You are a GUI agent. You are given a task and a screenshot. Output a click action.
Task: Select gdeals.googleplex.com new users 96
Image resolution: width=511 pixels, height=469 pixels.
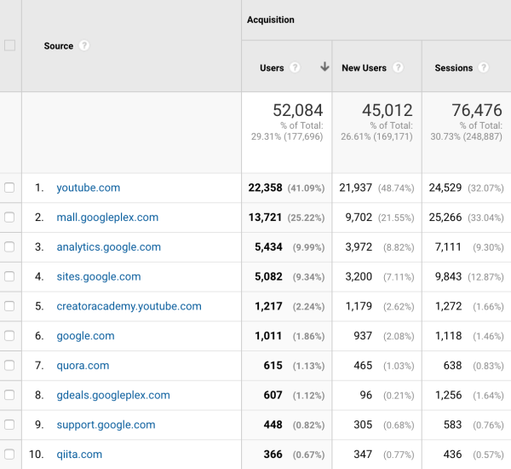point(366,396)
